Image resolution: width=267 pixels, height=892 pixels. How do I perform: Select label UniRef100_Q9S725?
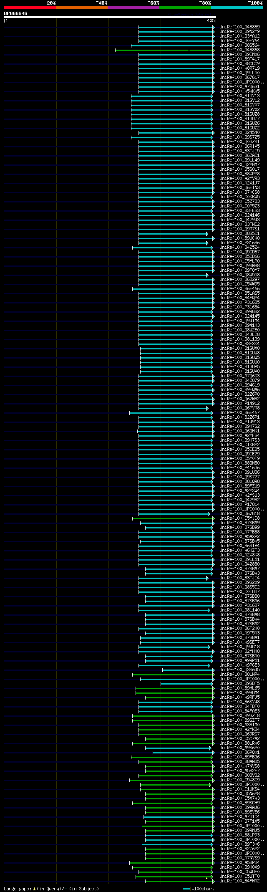239,137
